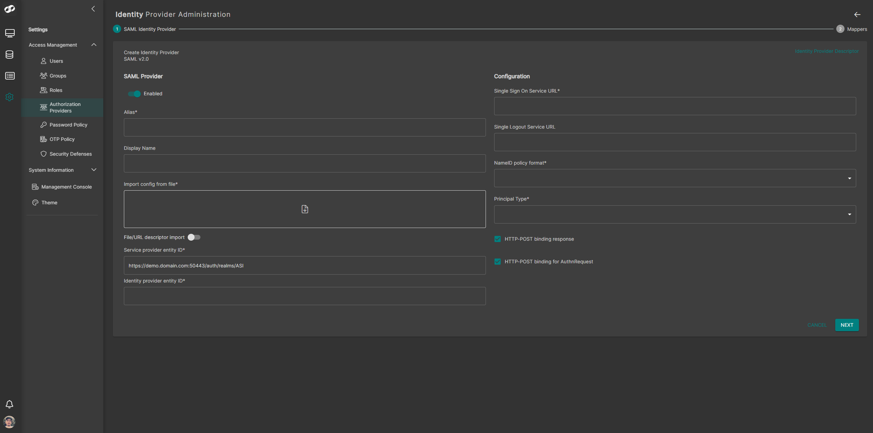The image size is (873, 433).
Task: Open the list view icon in left rail
Action: (10, 76)
